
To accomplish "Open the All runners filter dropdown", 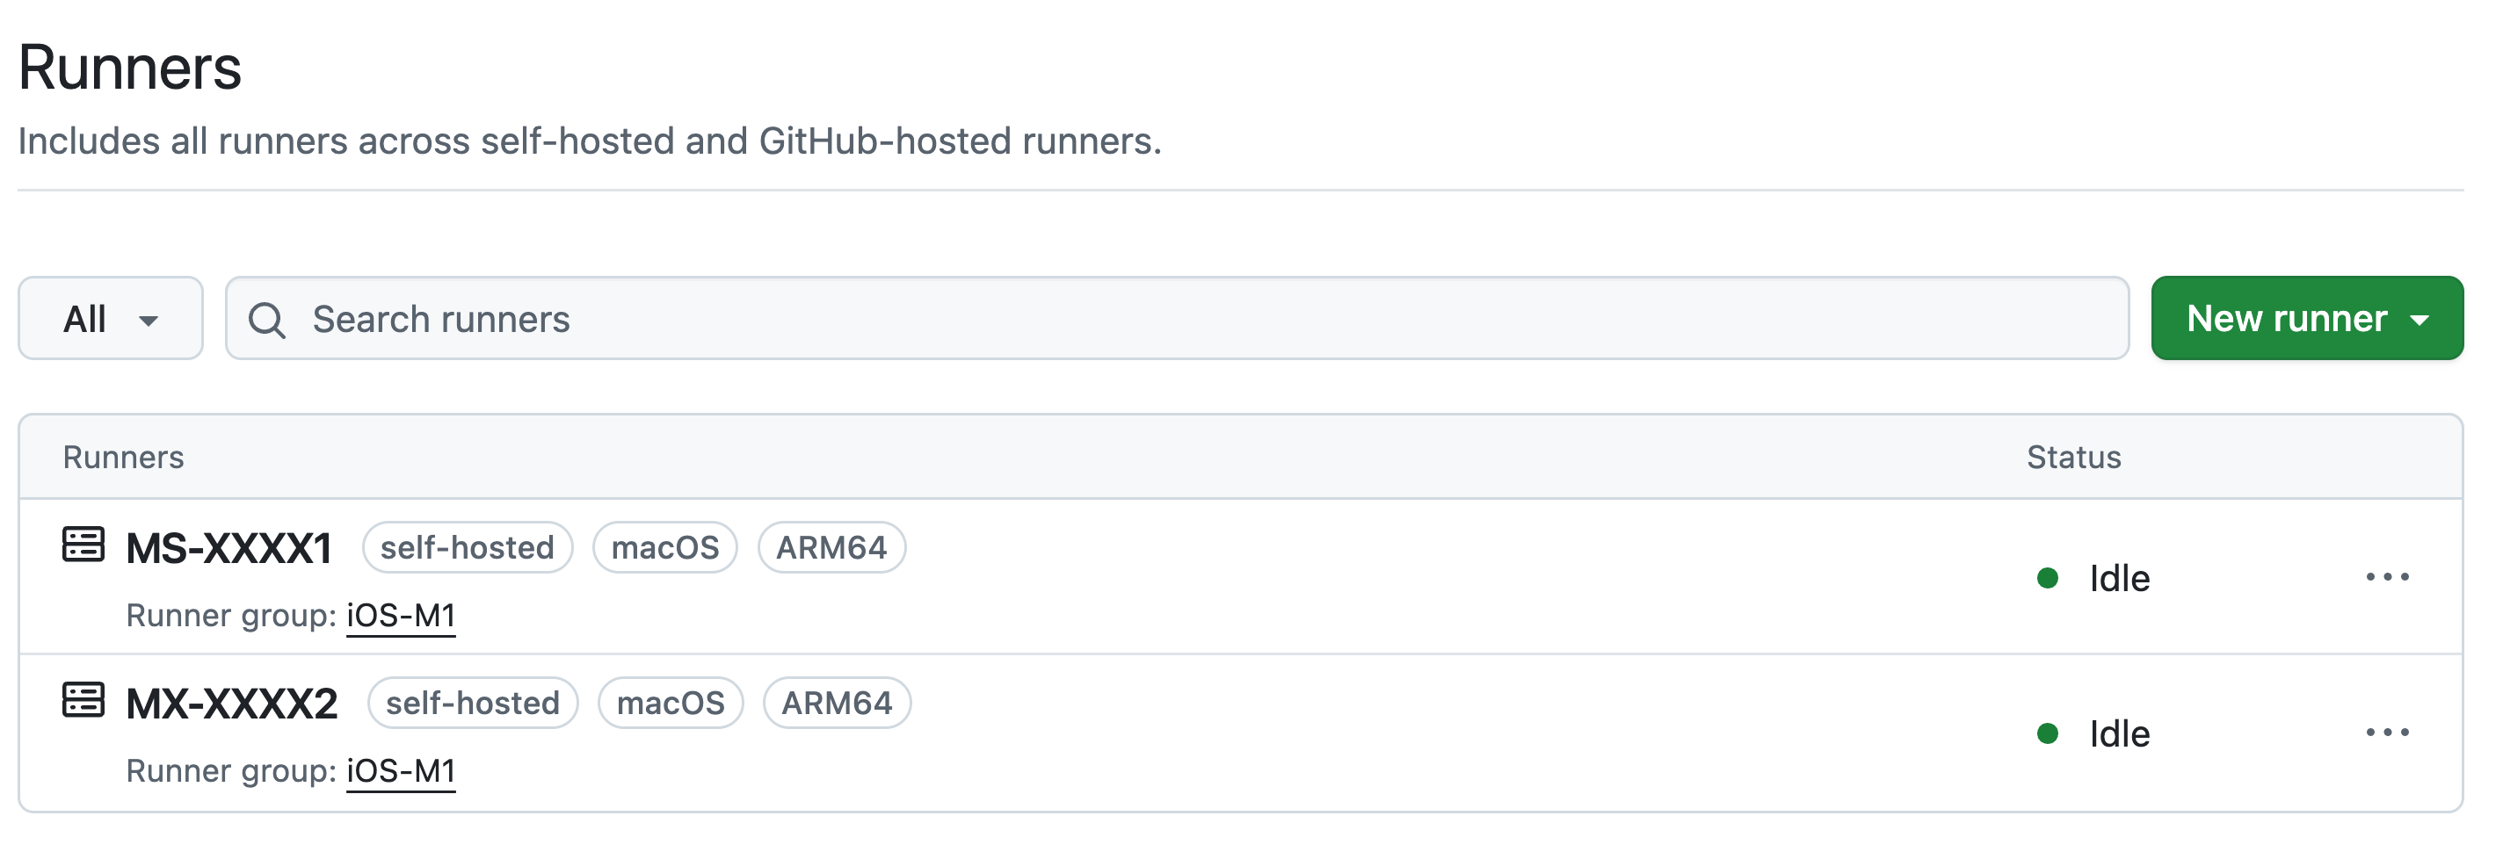I will pos(110,318).
